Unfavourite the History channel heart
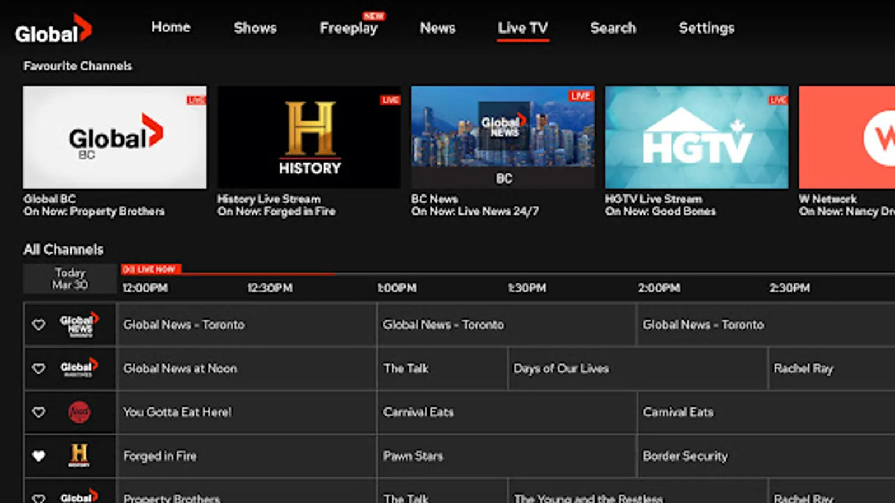895x503 pixels. 39,456
